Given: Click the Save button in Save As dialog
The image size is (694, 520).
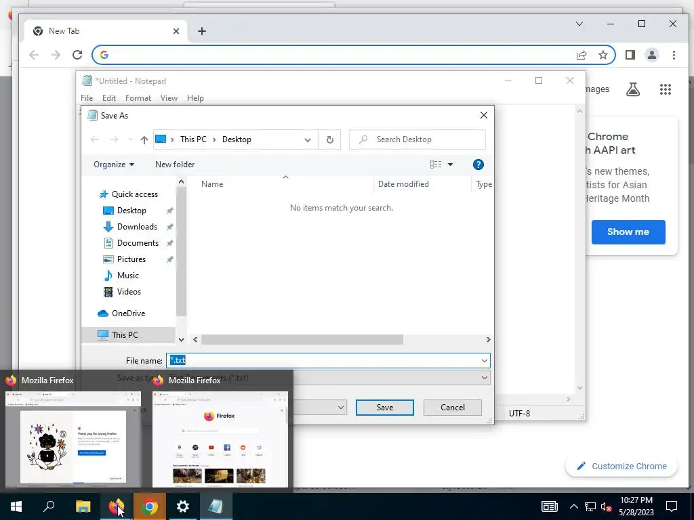Looking at the screenshot, I should [x=385, y=407].
